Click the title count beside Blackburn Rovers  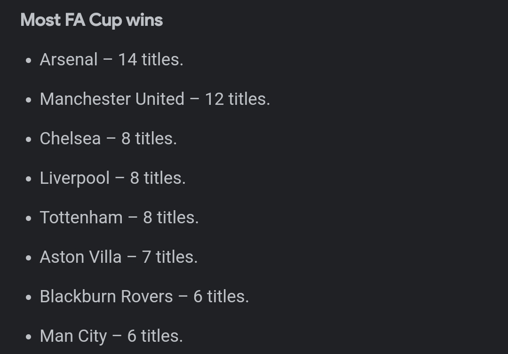221,297
